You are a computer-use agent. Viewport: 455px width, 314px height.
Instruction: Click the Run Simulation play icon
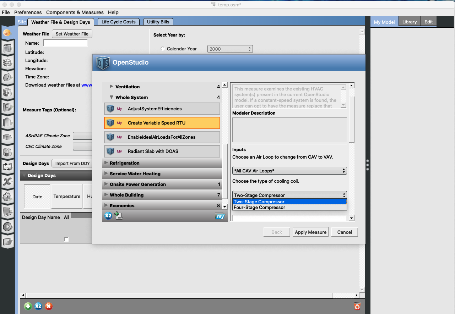pos(8,226)
